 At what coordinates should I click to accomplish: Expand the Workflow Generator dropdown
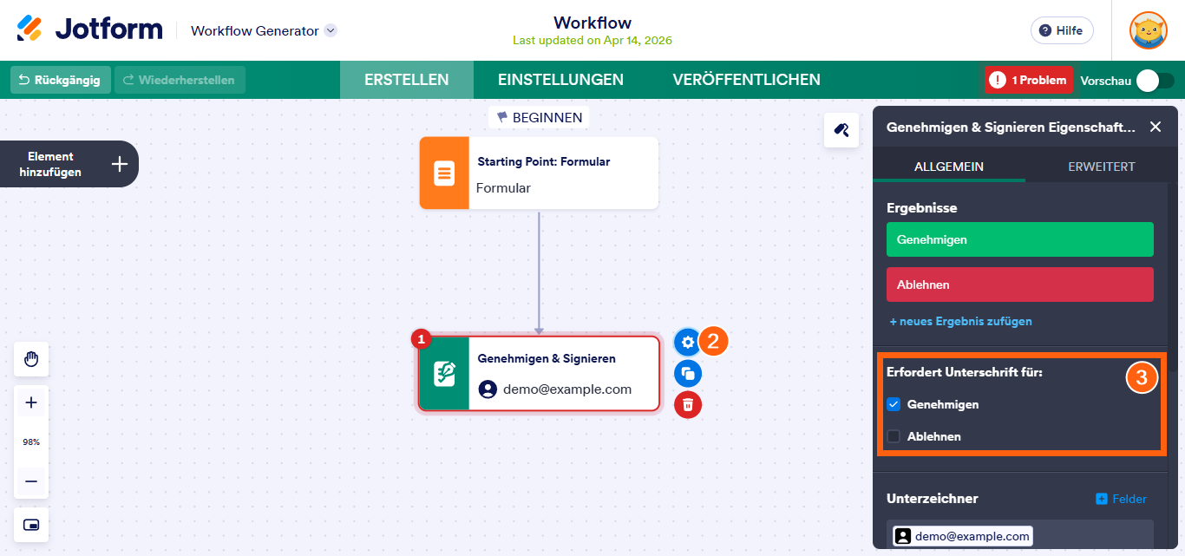point(330,29)
